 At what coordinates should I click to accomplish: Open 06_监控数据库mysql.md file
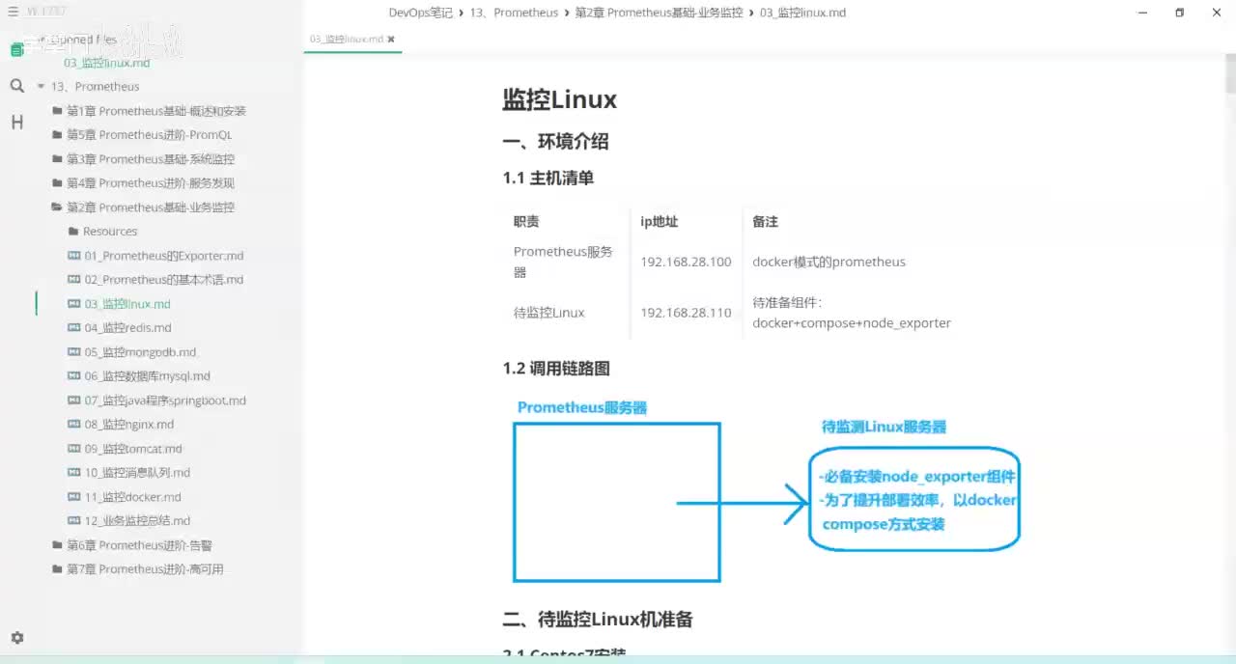click(147, 376)
